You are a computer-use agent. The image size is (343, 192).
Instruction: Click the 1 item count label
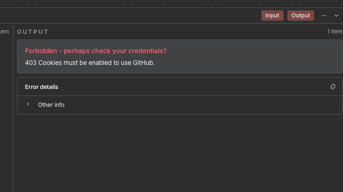335,32
